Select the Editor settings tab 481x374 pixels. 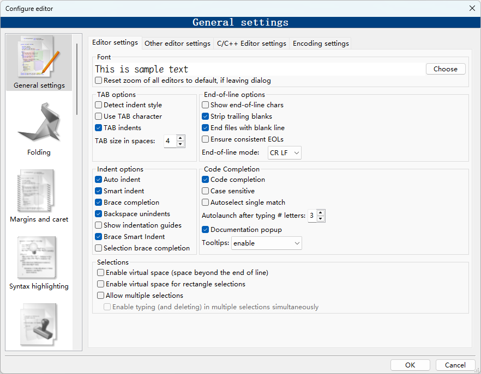point(115,42)
